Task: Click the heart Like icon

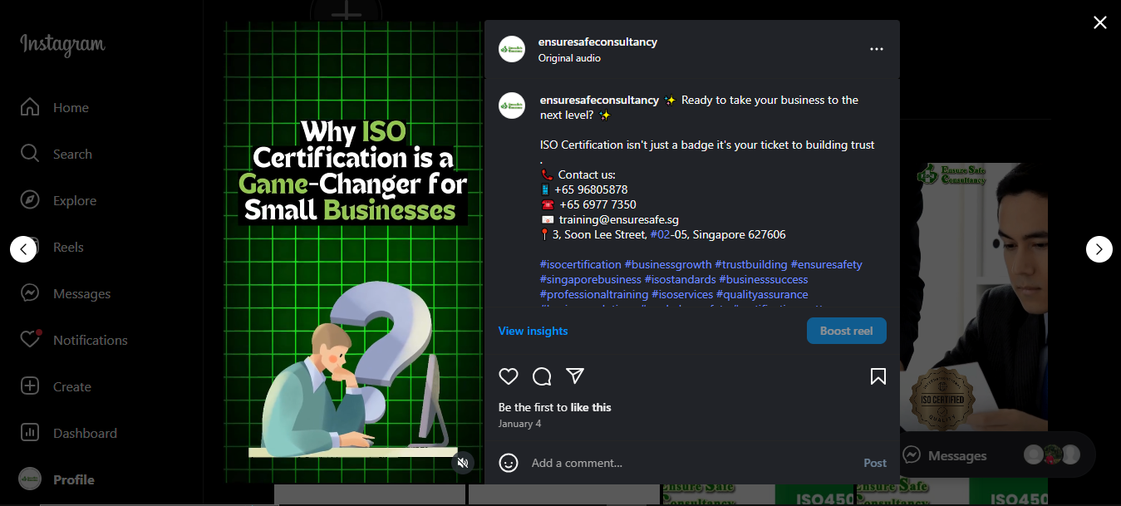Action: (x=509, y=376)
